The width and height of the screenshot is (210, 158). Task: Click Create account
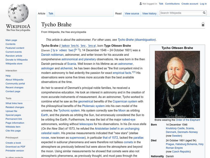[x=190, y=4]
